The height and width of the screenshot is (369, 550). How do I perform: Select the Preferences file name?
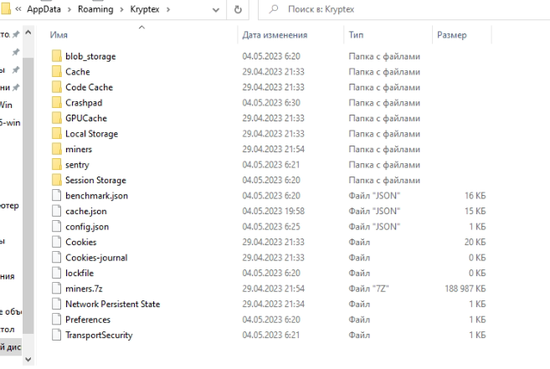(88, 319)
